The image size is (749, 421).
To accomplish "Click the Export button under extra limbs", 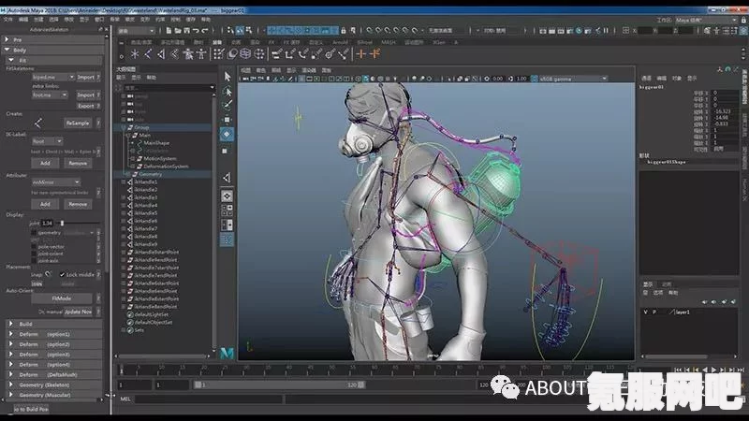I will (x=86, y=106).
